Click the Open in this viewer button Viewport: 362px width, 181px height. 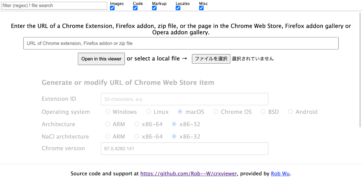pos(101,59)
